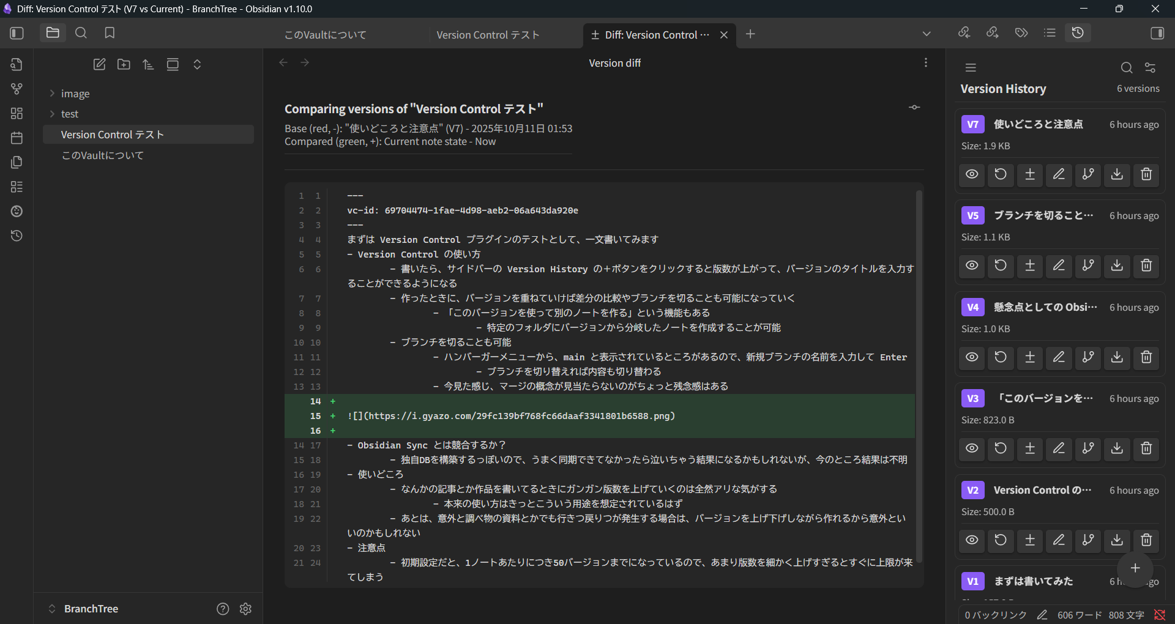Preview version V5 with eye icon
The image size is (1175, 624).
point(972,266)
